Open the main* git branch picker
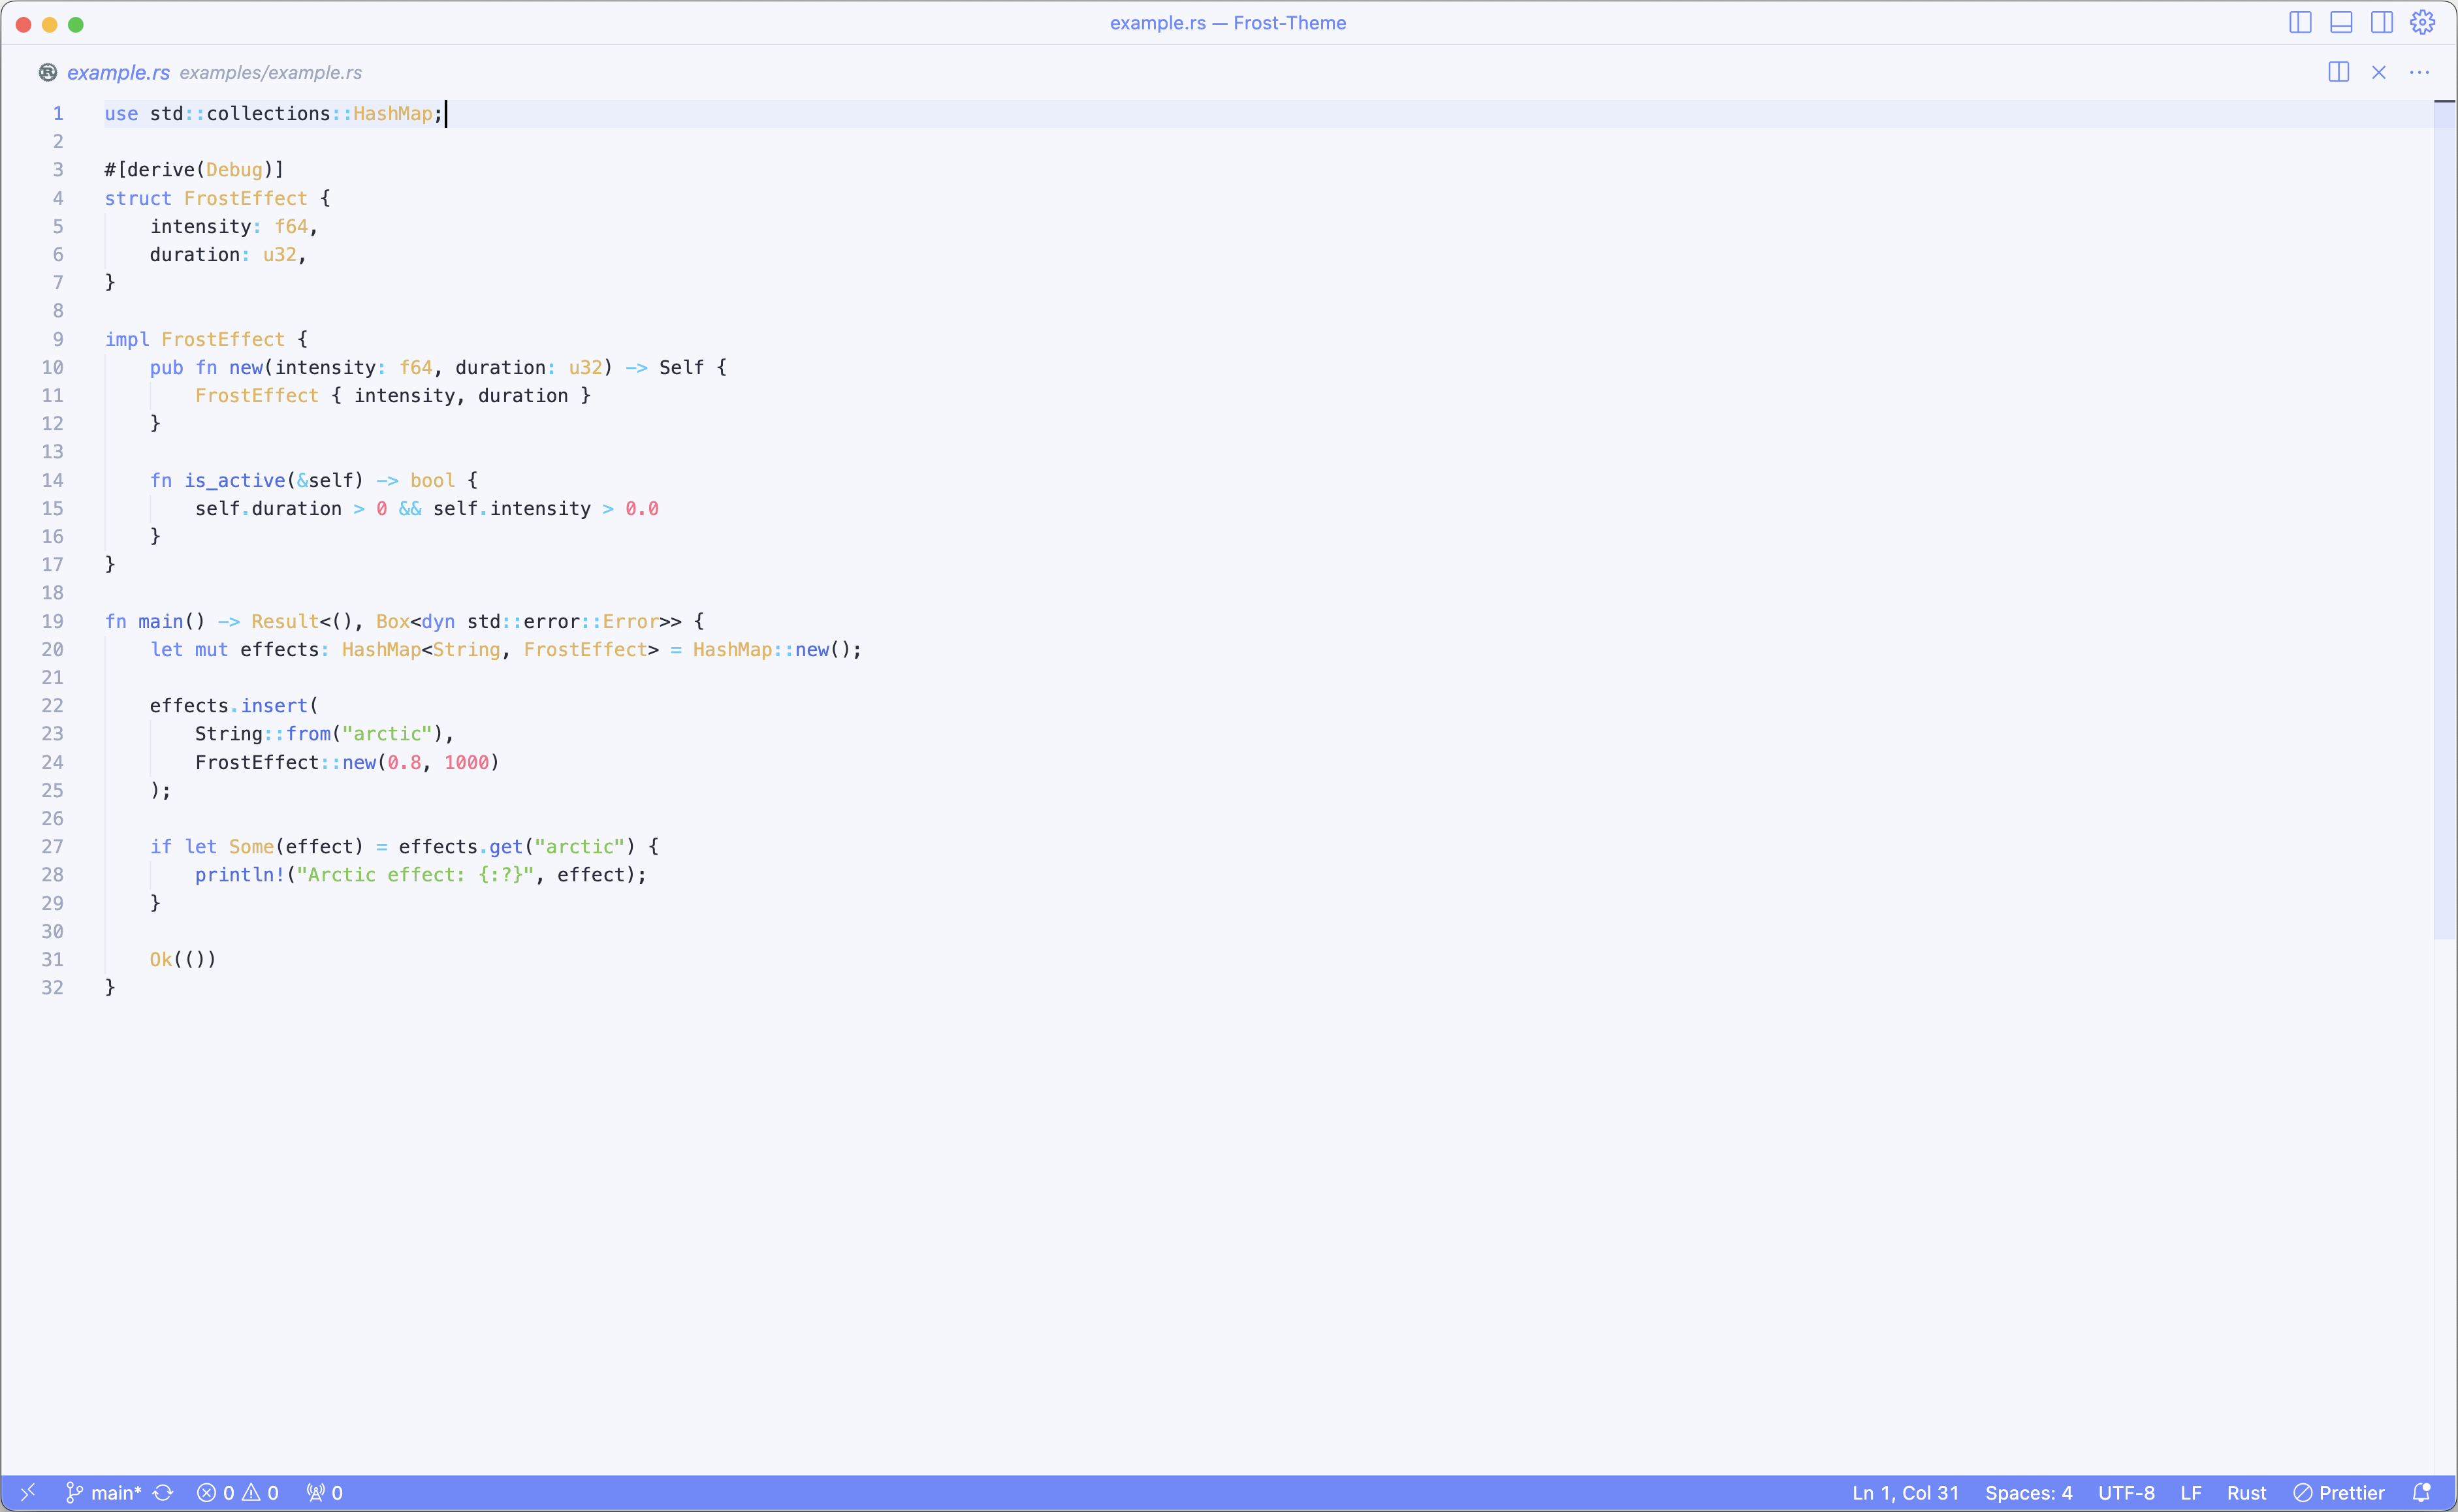Viewport: 2458px width, 1512px height. [104, 1492]
